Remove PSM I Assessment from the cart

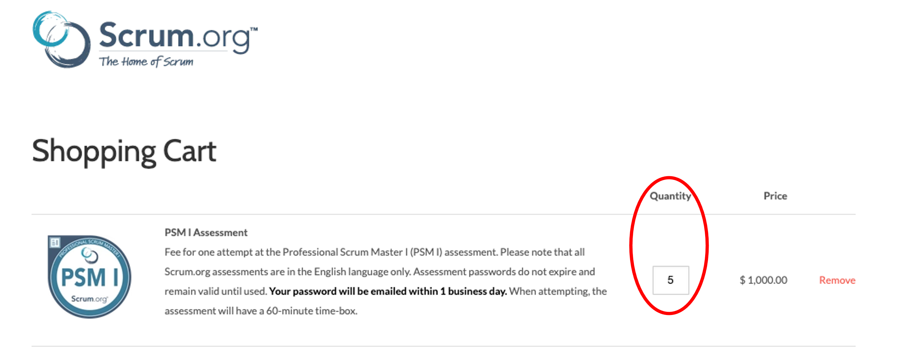pos(837,280)
